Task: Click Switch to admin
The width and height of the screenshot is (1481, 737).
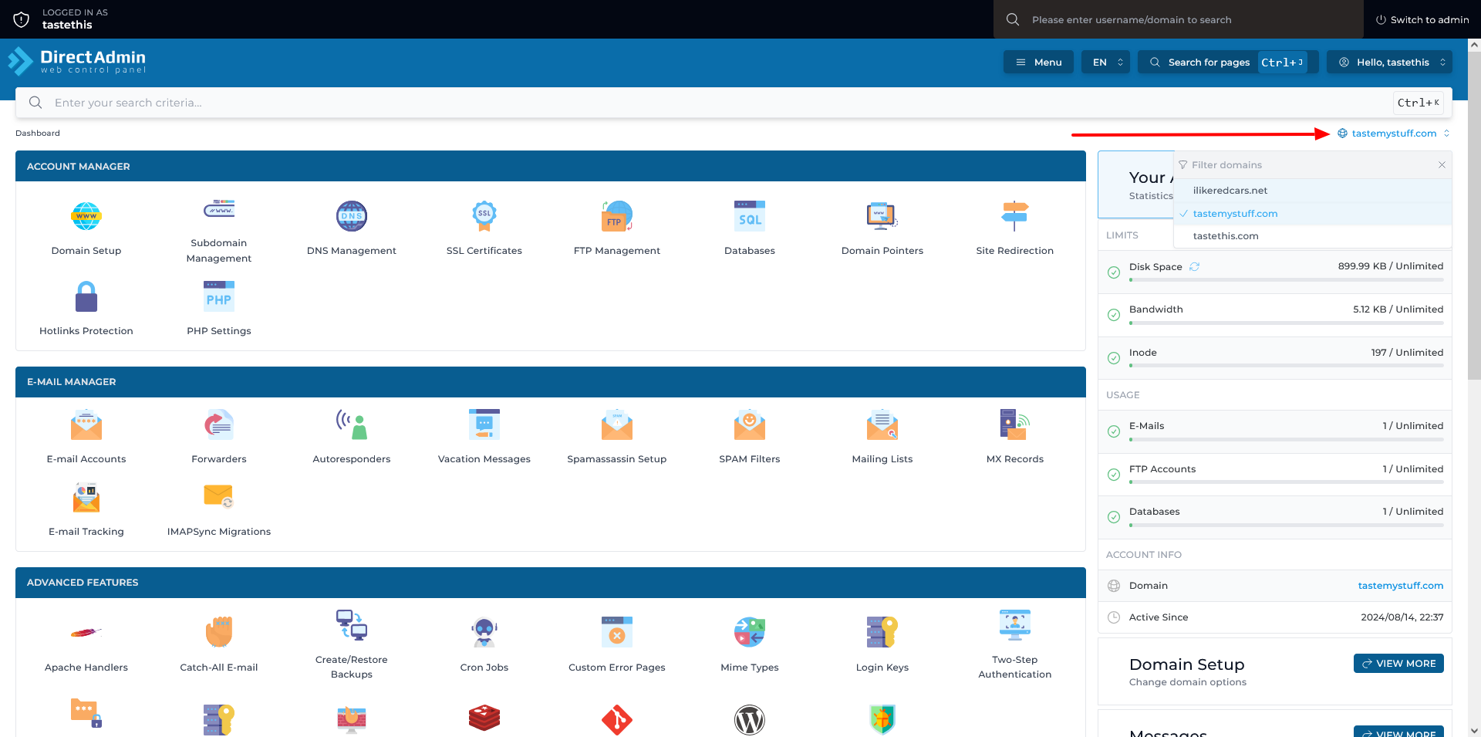Action: [x=1422, y=20]
